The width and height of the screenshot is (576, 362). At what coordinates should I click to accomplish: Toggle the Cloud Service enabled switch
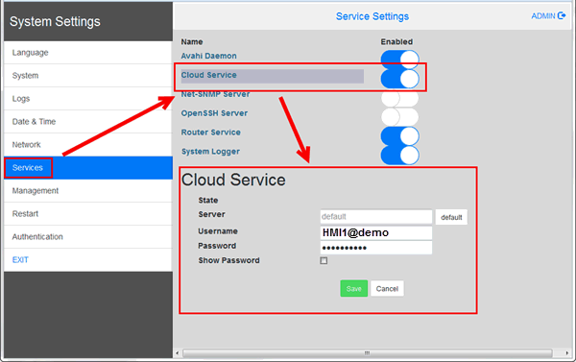[x=399, y=79]
